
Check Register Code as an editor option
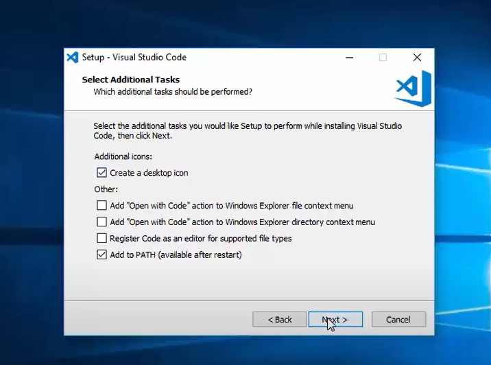pos(101,238)
